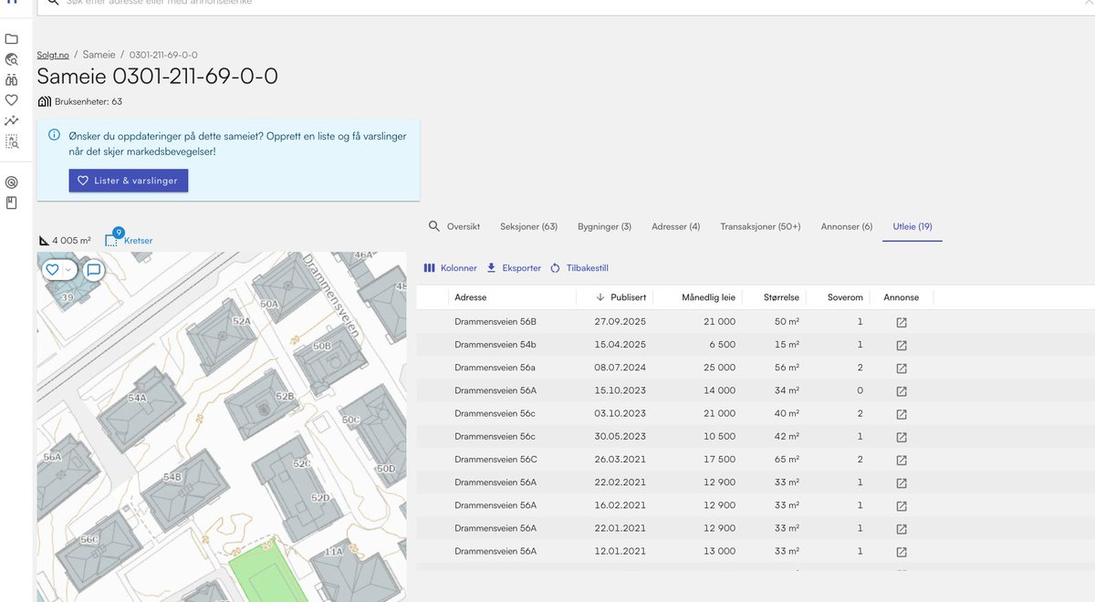Open listing link for the 16.02.2021 row

coord(902,505)
